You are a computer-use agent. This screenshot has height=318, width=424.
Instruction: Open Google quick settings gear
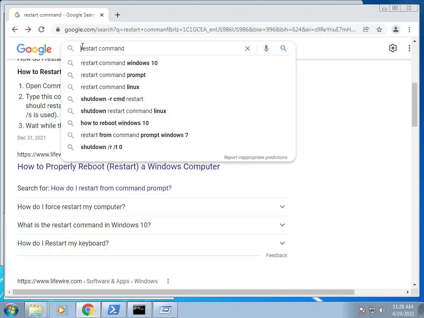click(393, 48)
